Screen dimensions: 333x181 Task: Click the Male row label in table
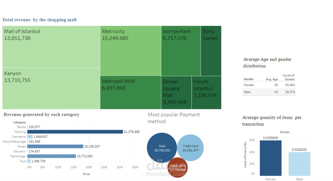[247, 92]
